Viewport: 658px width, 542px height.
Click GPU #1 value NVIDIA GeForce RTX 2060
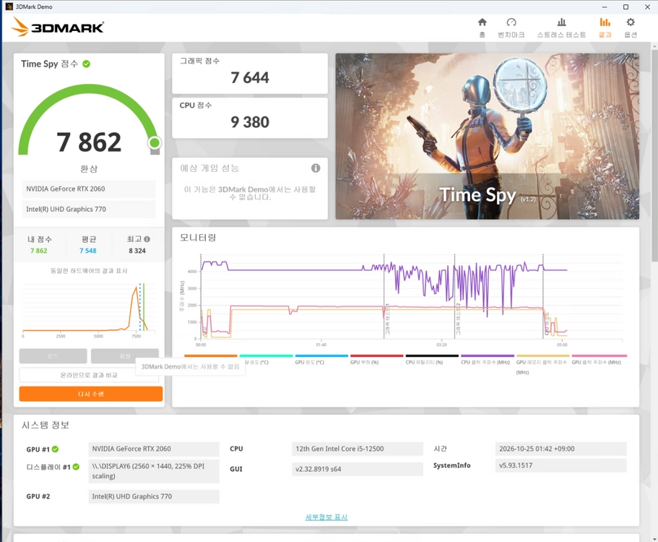(x=154, y=449)
